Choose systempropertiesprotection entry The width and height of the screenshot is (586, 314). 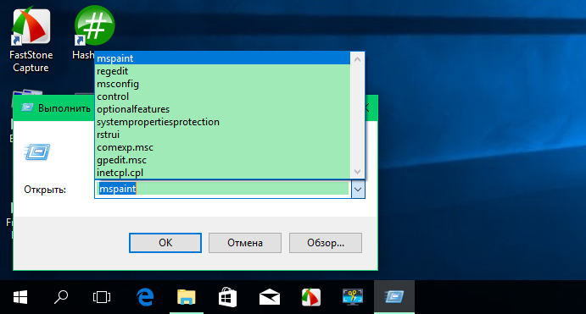click(x=222, y=122)
